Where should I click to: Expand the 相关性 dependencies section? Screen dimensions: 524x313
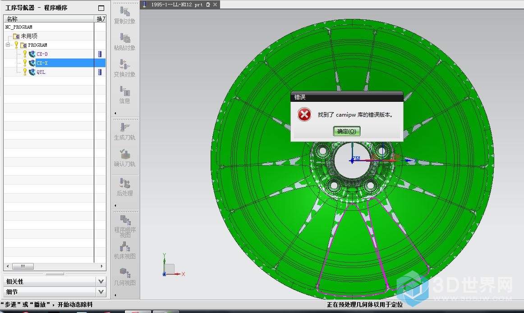pos(101,281)
